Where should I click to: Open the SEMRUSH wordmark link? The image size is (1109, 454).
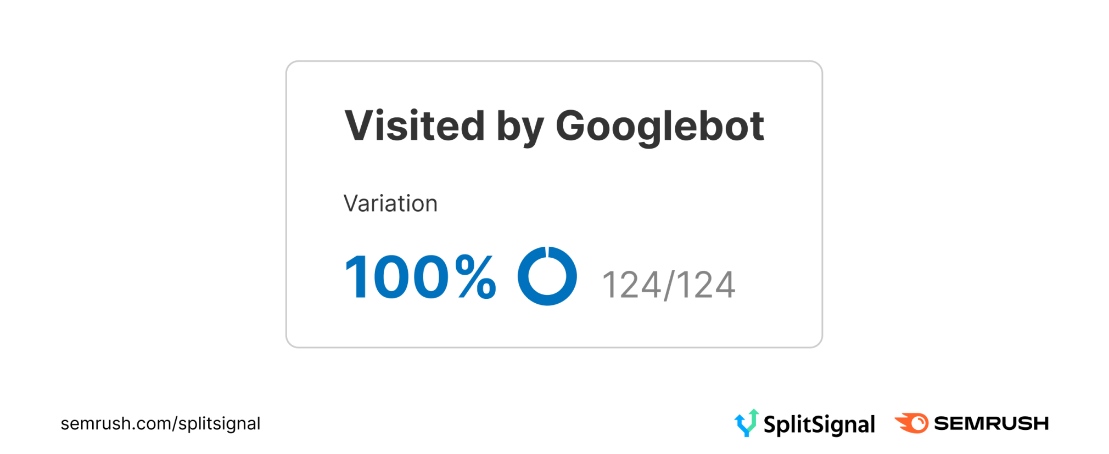[x=991, y=423]
